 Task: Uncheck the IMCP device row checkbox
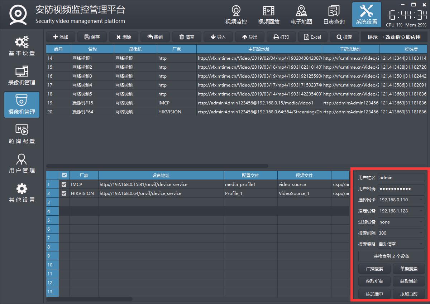coord(64,185)
